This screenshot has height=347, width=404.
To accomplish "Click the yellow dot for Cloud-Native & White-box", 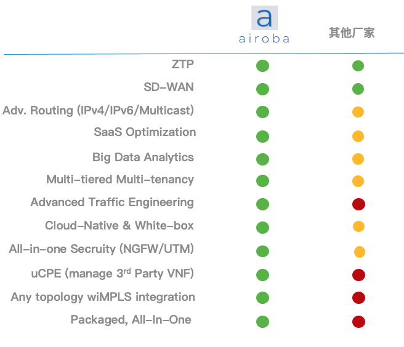I will point(358,227).
